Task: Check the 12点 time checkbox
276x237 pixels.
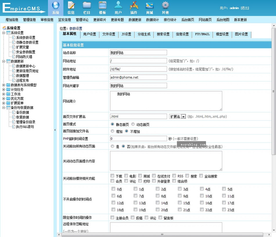Action: [x=113, y=202]
